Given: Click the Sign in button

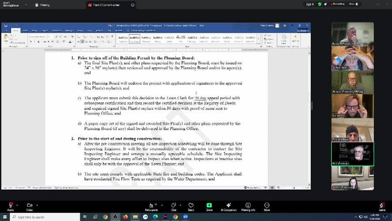Looking at the screenshot, I should pyautogui.click(x=310, y=4).
